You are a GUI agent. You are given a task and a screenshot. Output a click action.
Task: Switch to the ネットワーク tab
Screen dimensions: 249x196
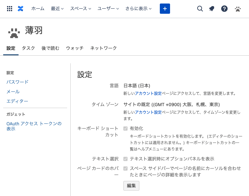pyautogui.click(x=104, y=48)
